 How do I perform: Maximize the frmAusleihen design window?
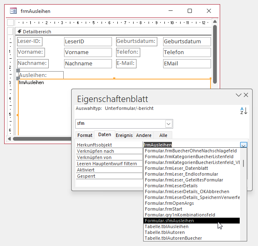tap(190, 11)
